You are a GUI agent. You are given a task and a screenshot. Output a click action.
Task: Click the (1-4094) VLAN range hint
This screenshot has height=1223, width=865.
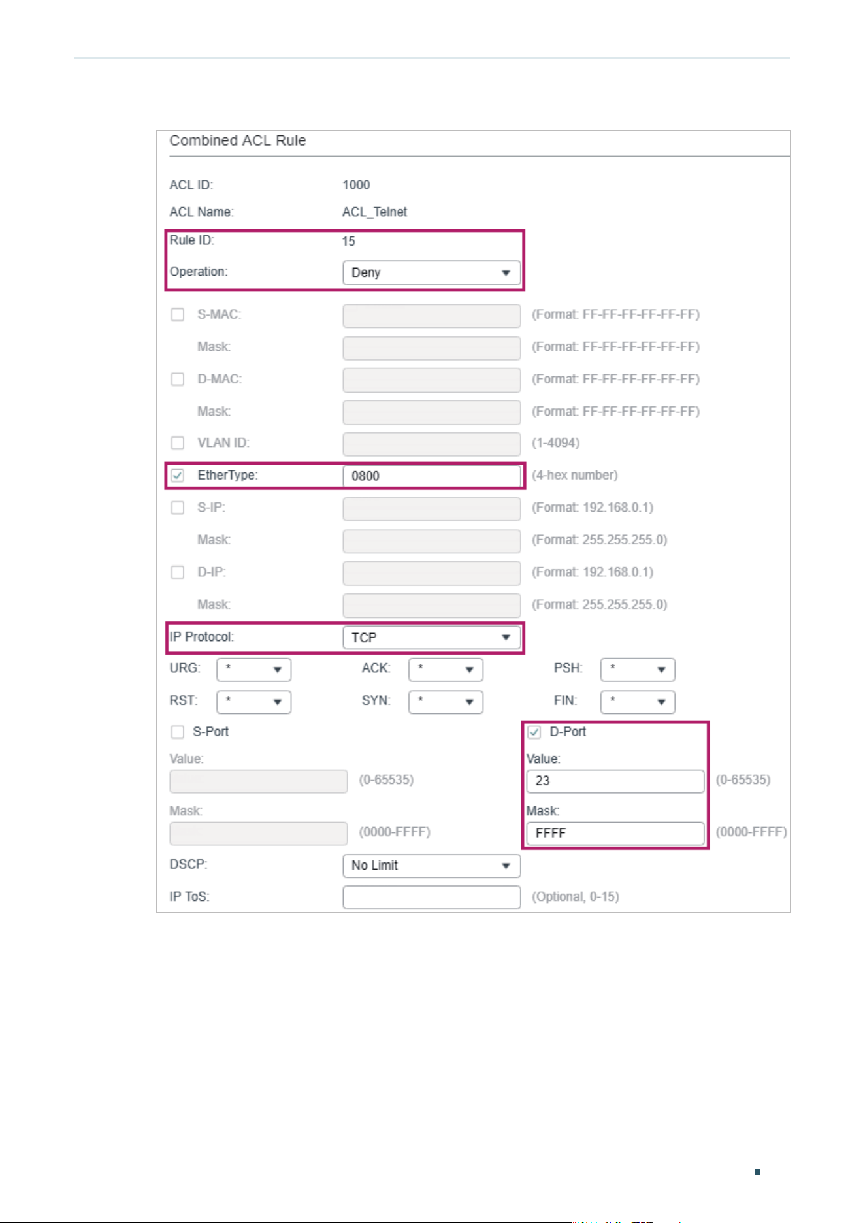coord(555,443)
